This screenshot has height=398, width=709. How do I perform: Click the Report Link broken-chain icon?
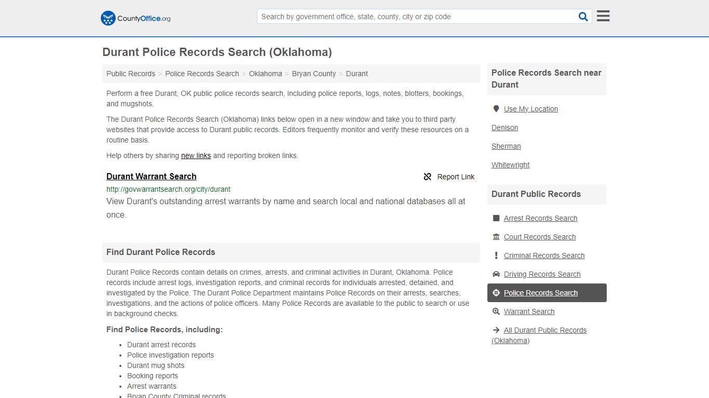point(428,177)
